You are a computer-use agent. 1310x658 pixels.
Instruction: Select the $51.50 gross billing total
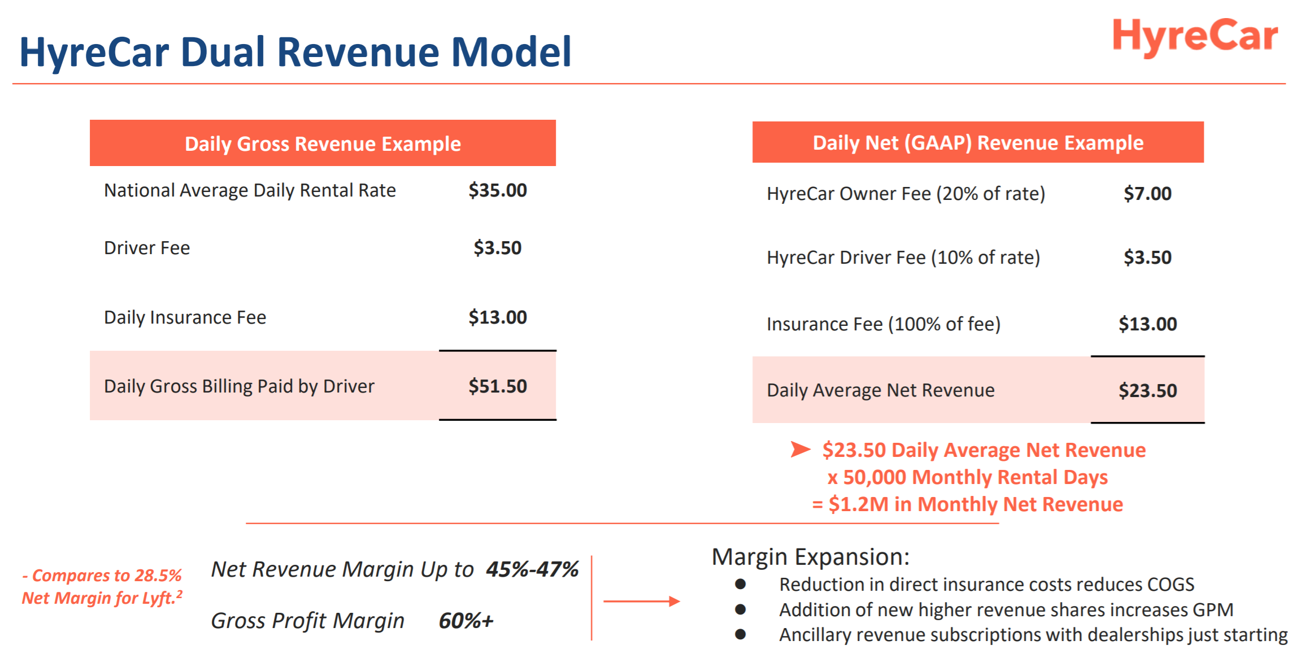pyautogui.click(x=498, y=386)
